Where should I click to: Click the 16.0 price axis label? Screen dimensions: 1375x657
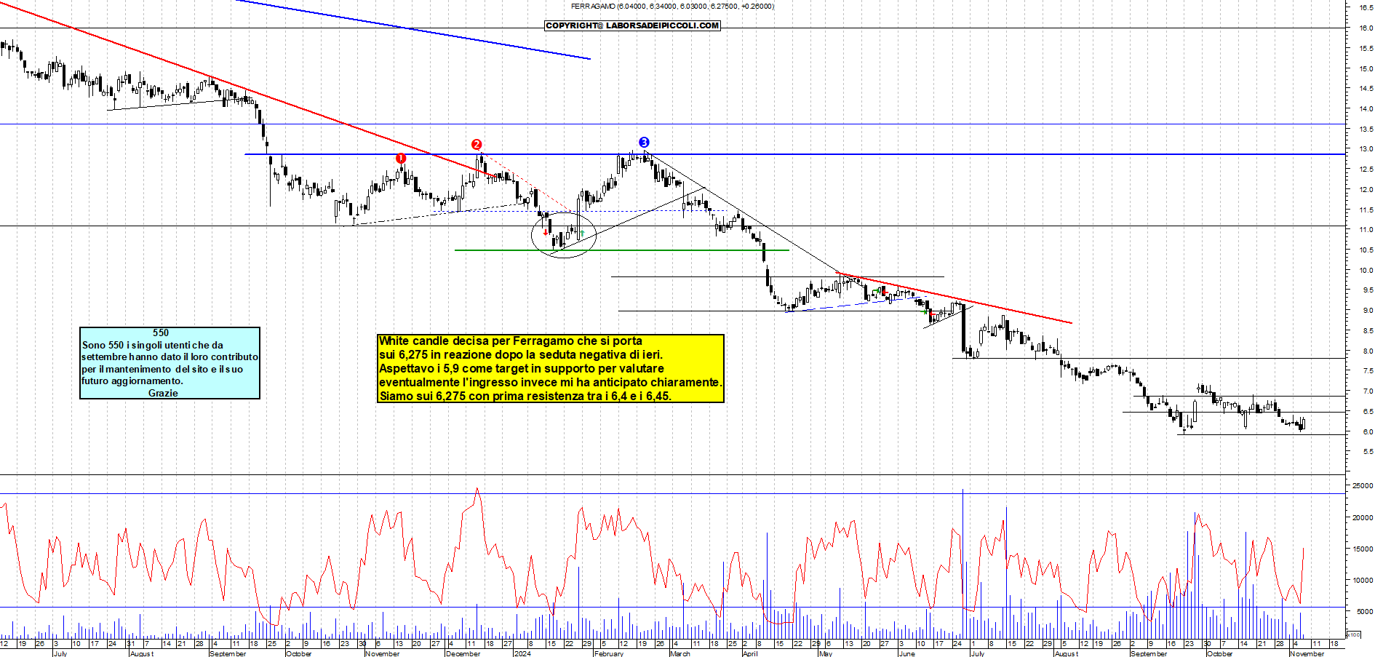1366,28
